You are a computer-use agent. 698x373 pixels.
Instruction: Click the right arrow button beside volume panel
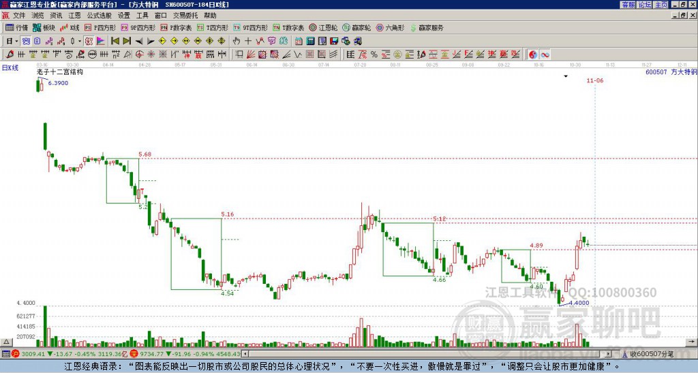point(691,342)
